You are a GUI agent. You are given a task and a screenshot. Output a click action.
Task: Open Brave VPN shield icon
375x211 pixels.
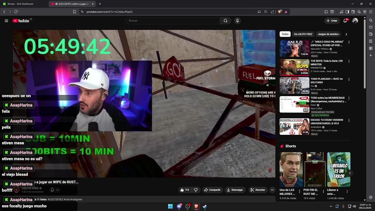(365, 12)
